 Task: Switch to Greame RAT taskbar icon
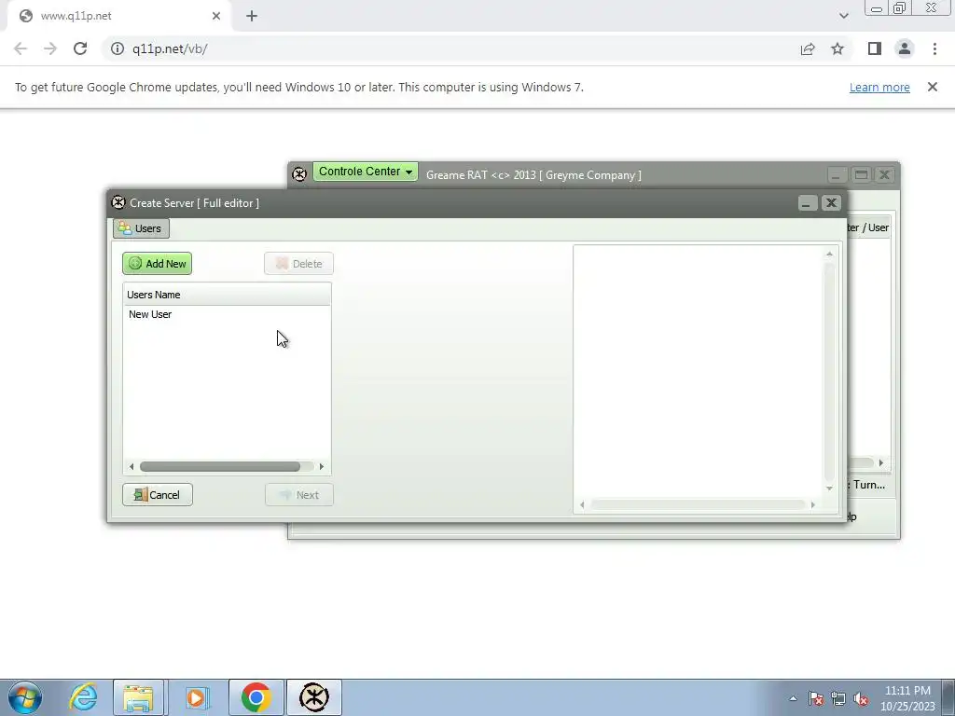tap(314, 697)
